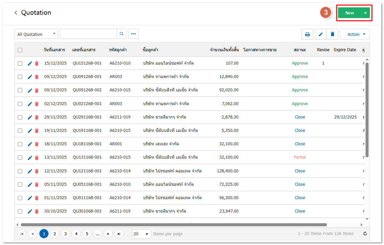Click the search magnifier icon

pos(122,34)
